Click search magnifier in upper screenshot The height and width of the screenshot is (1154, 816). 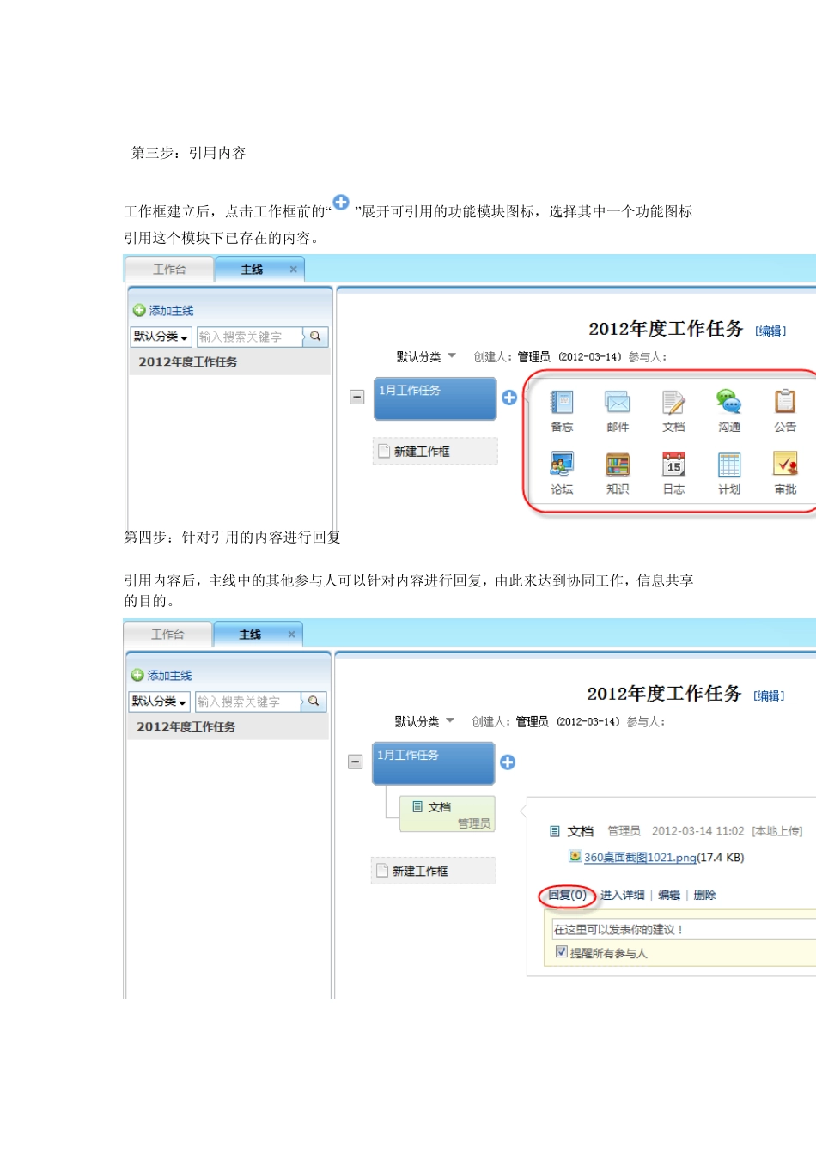315,337
